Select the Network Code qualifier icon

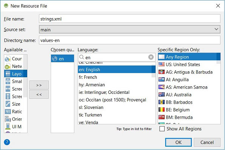point(8,66)
